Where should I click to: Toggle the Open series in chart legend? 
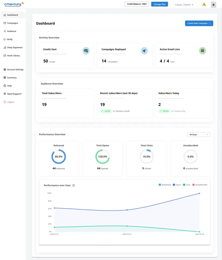click(177, 185)
